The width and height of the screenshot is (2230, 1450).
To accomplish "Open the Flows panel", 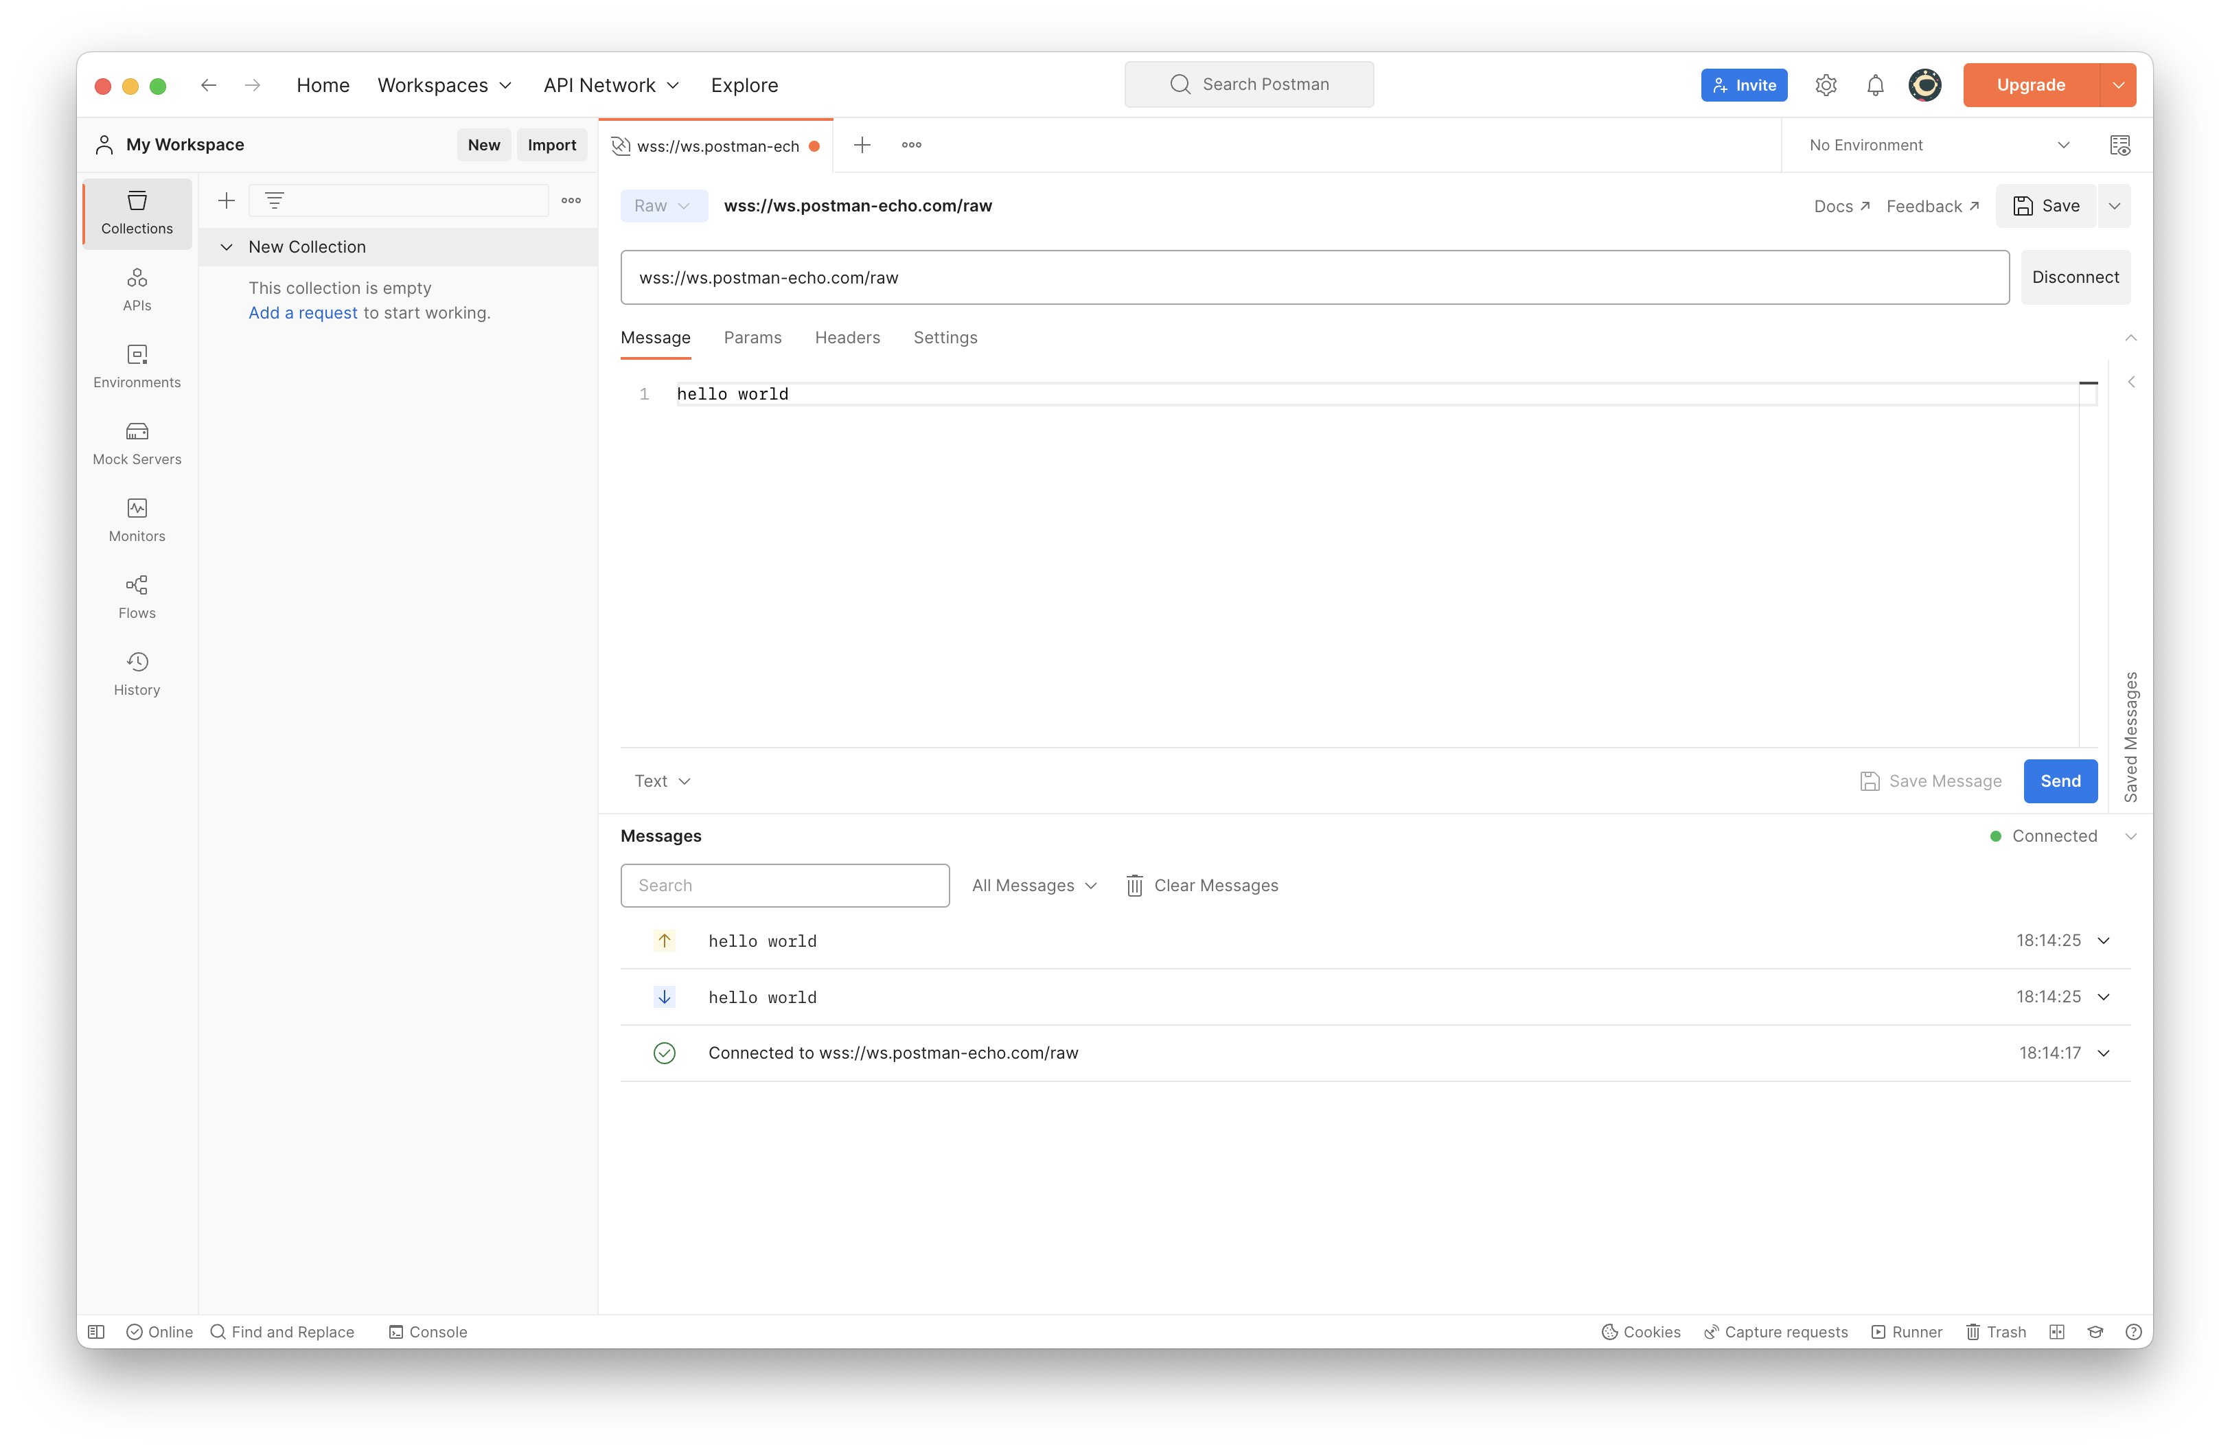I will tap(137, 597).
